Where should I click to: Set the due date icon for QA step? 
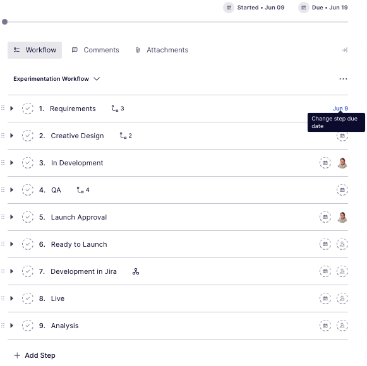(342, 190)
